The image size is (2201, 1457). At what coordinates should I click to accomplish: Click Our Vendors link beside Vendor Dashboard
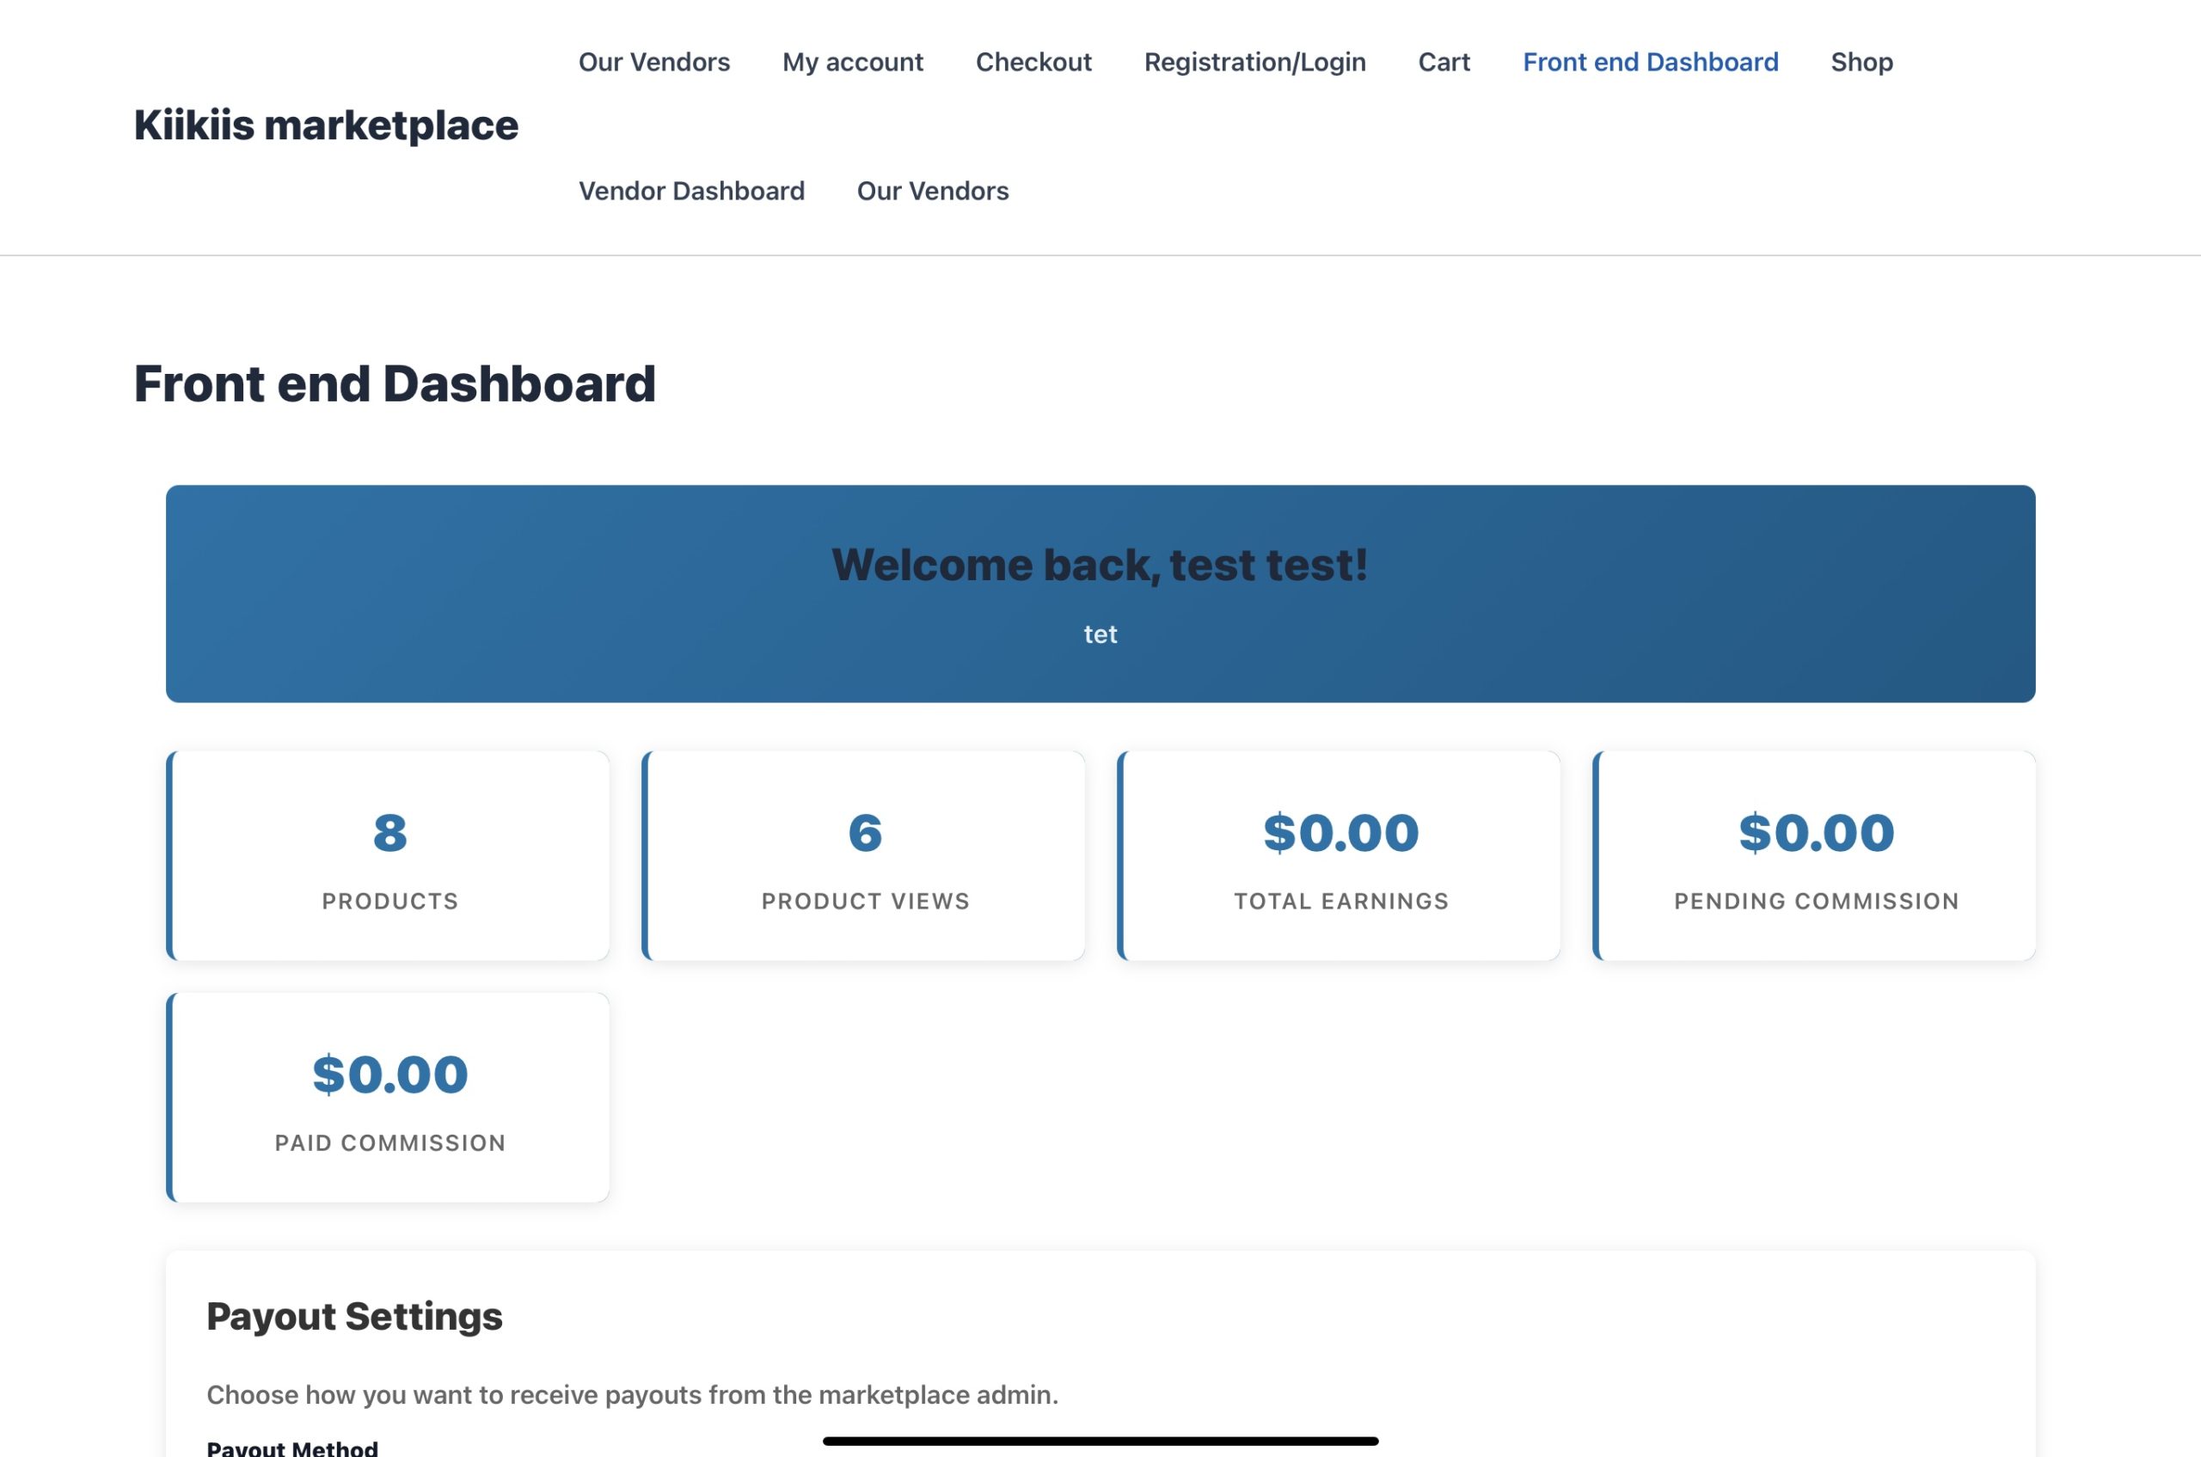pyautogui.click(x=932, y=192)
